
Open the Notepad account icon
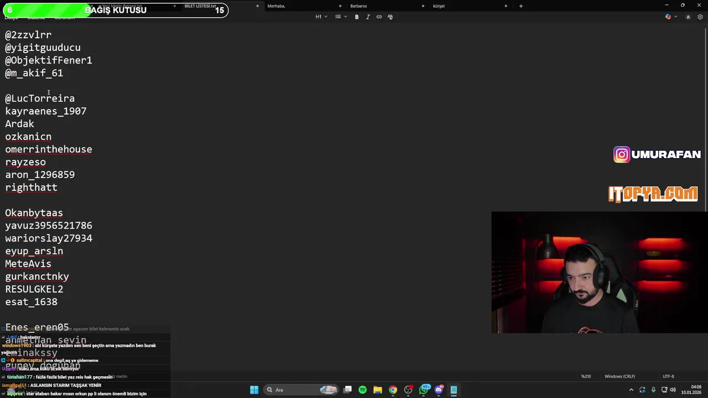(x=688, y=17)
